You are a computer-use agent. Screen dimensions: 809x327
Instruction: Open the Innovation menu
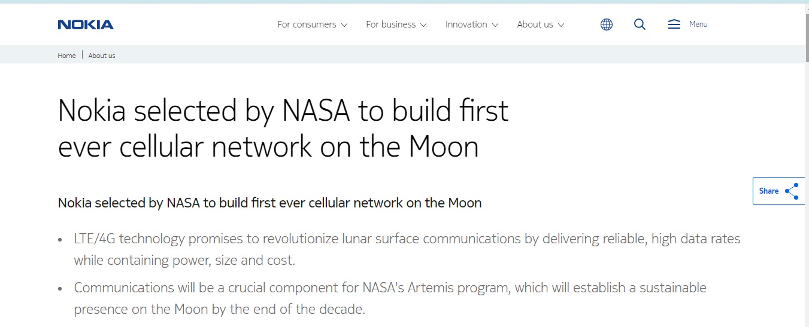pos(472,25)
